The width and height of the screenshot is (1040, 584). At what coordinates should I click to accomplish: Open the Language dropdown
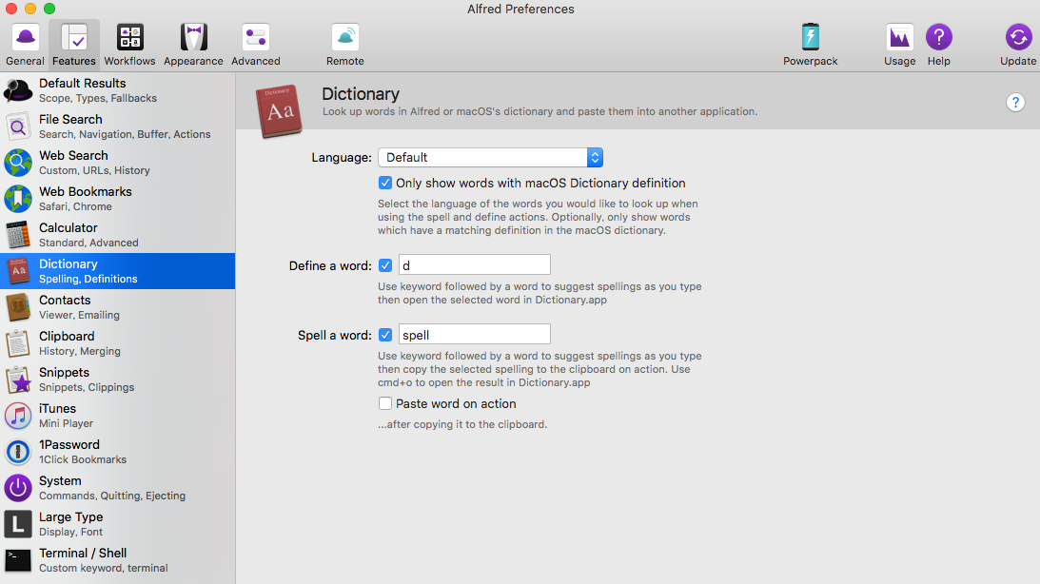click(491, 157)
